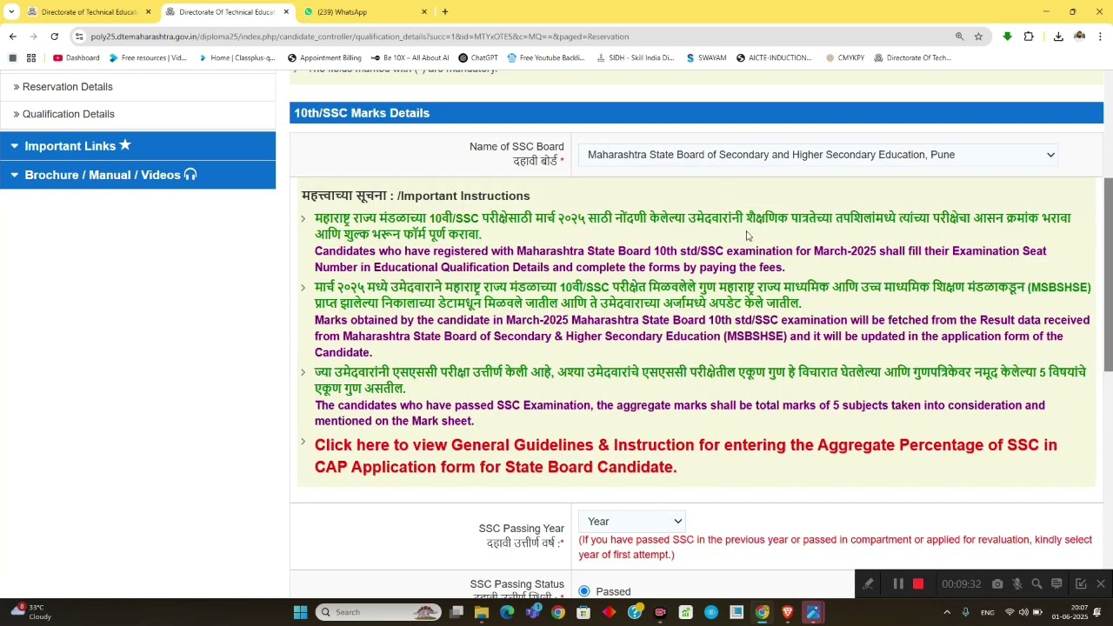Viewport: 1113px width, 626px height.
Task: Open the ENG language switcher
Action: coord(988,612)
